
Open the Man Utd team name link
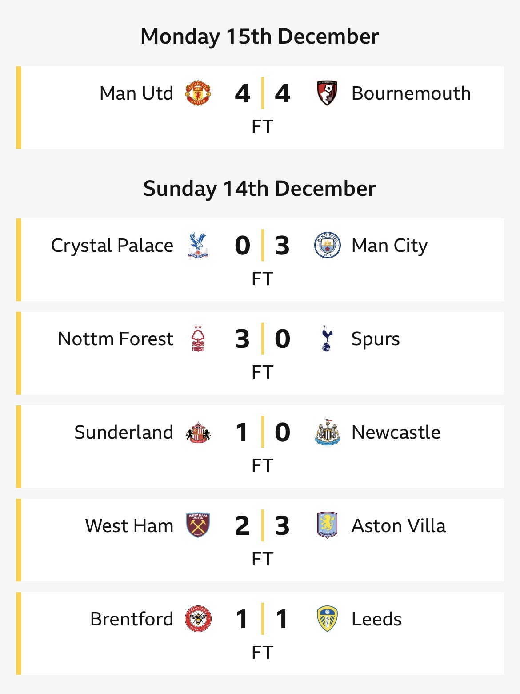point(136,93)
